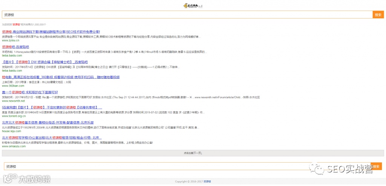Open the 北京北大资源楼基本信息 result
386x186 pixels.
[48, 122]
